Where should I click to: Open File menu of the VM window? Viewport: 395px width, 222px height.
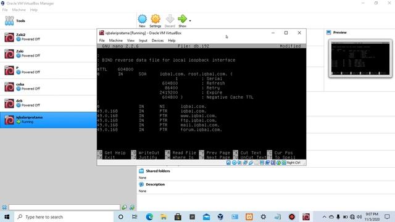(102, 41)
